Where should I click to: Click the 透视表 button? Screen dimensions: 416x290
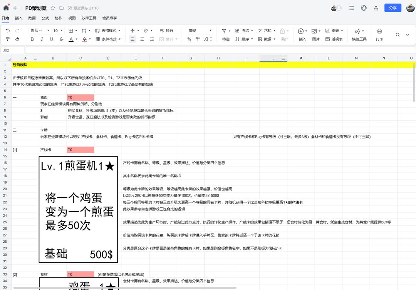(x=334, y=39)
